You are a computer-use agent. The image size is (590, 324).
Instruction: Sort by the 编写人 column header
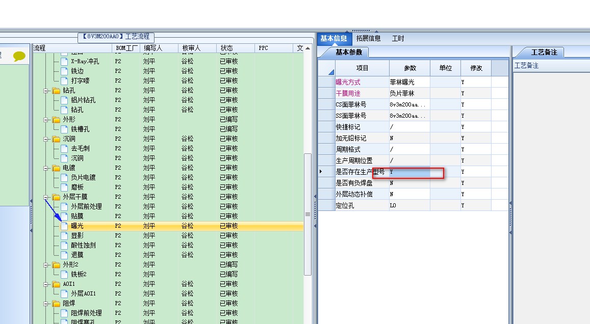[159, 48]
